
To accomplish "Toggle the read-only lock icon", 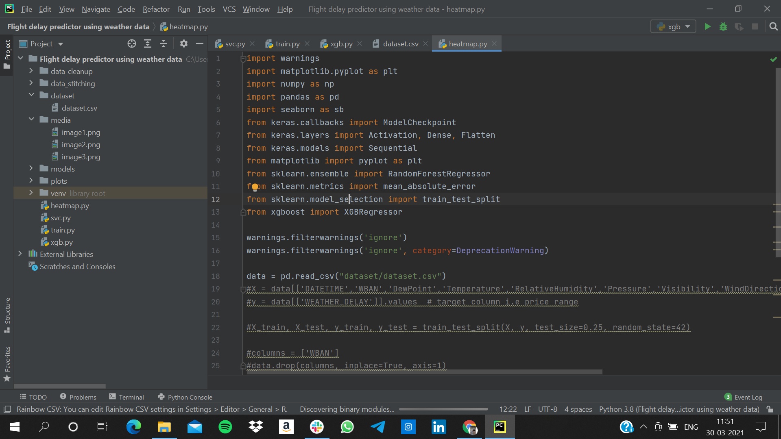I will (x=770, y=409).
